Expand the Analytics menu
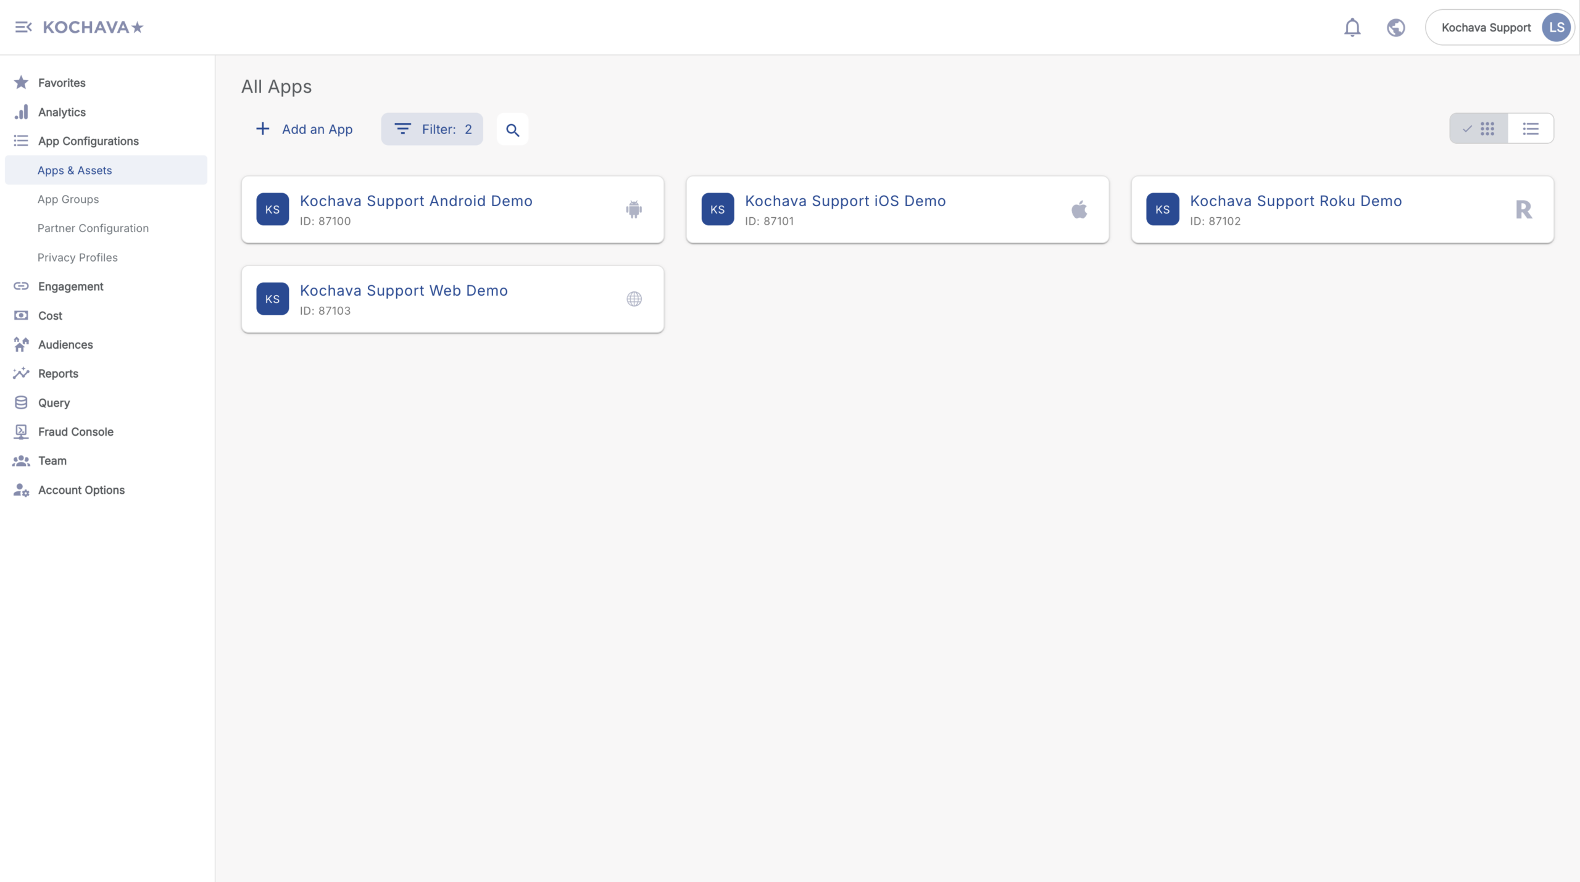1580x882 pixels. pyautogui.click(x=62, y=112)
